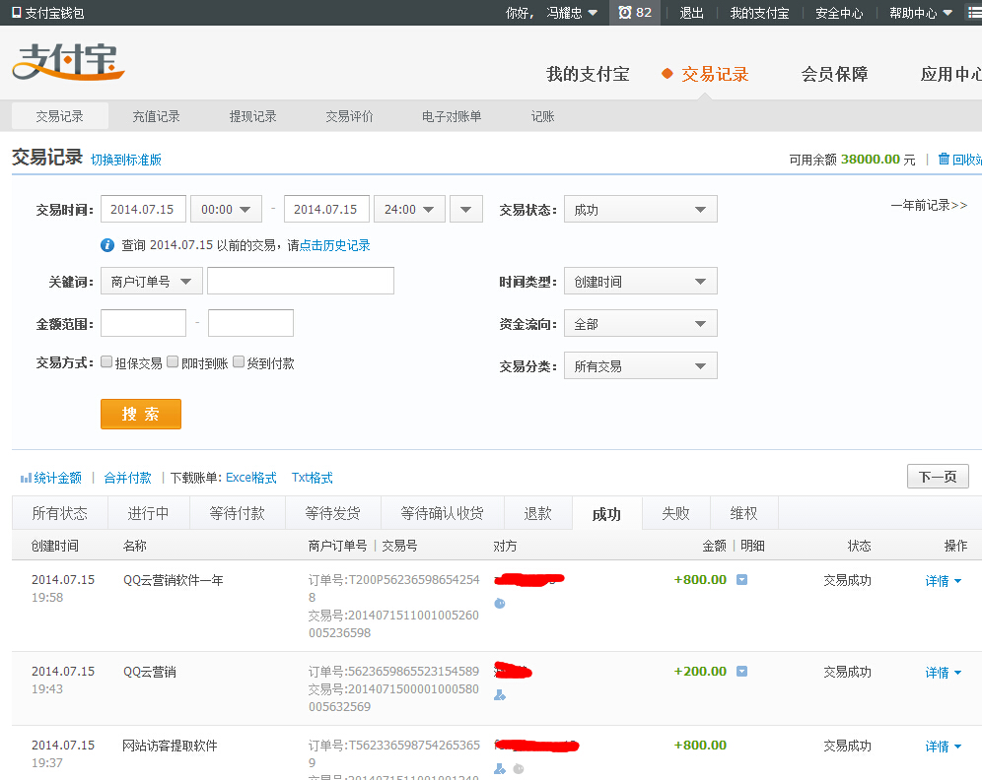Switch to 记账 sub-tab
This screenshot has width=982, height=780.
point(542,116)
